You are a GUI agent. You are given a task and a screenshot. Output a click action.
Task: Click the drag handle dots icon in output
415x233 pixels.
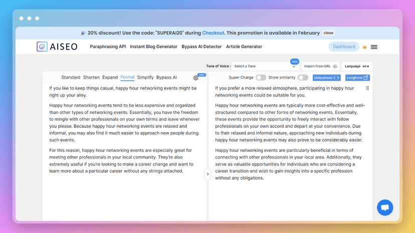point(367,88)
